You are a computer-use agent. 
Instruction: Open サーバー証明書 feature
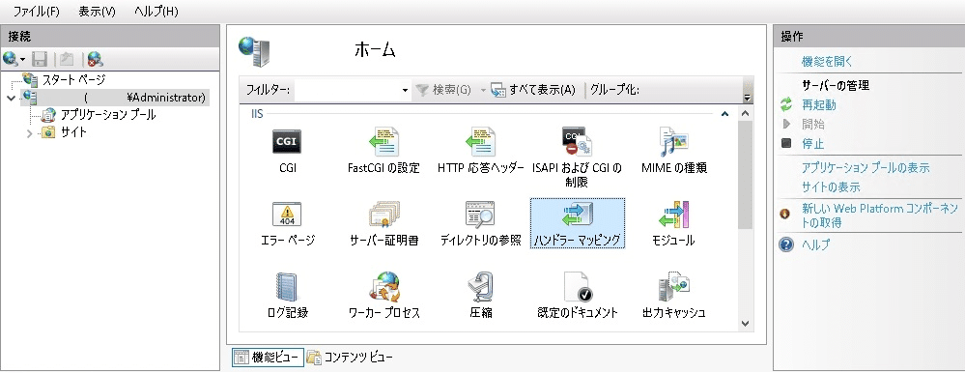[x=384, y=224]
